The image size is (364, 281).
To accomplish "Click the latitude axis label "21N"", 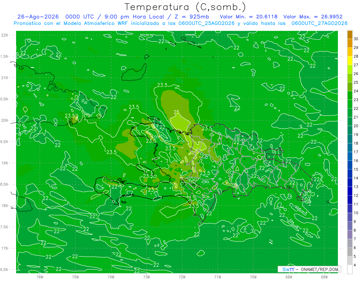I will [5, 78].
